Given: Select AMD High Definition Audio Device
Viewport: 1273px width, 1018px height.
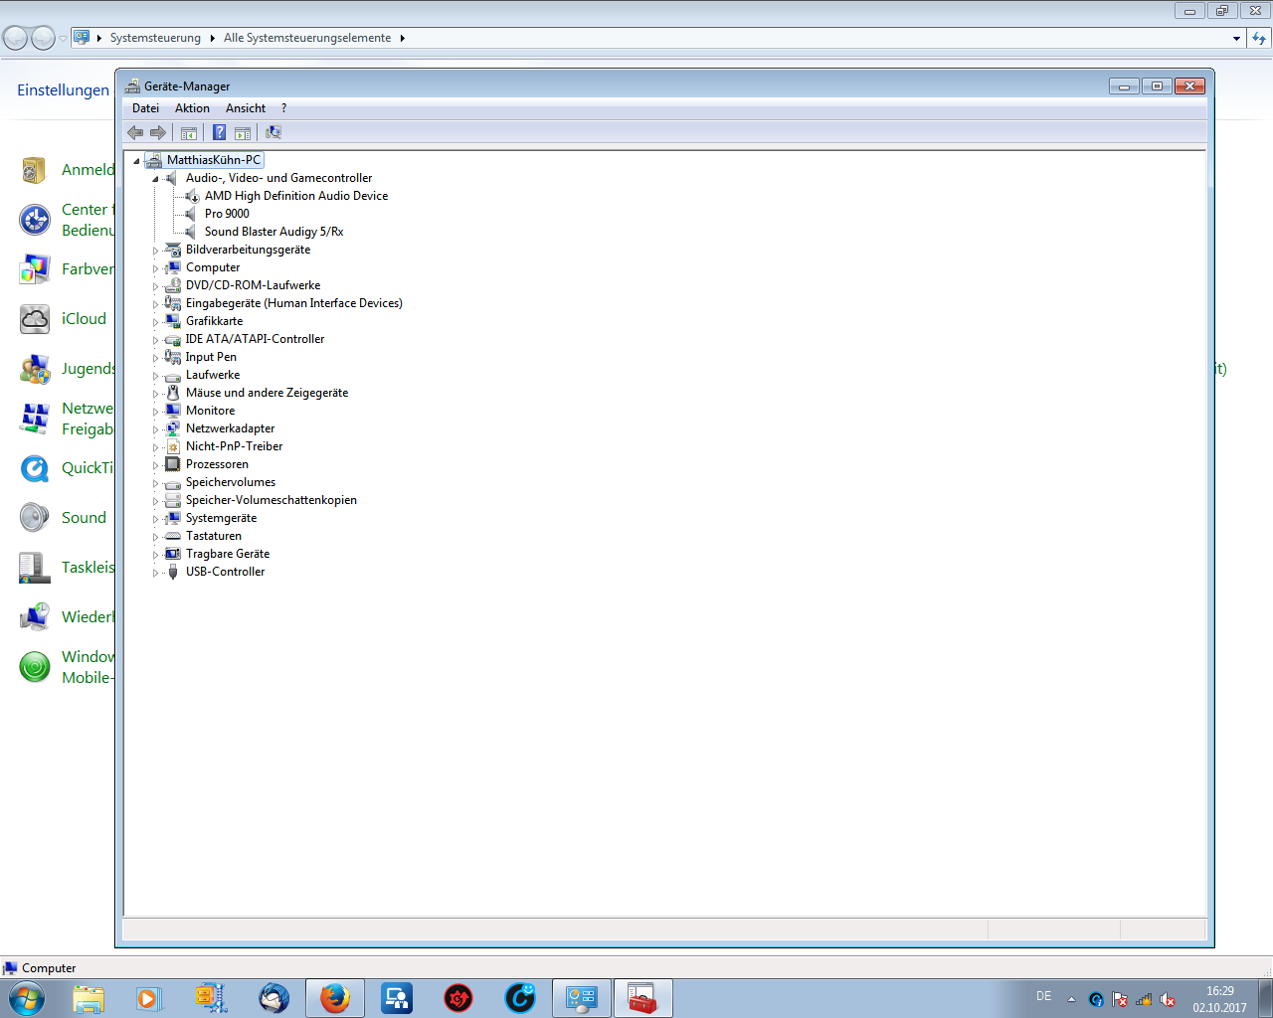Looking at the screenshot, I should pos(296,196).
